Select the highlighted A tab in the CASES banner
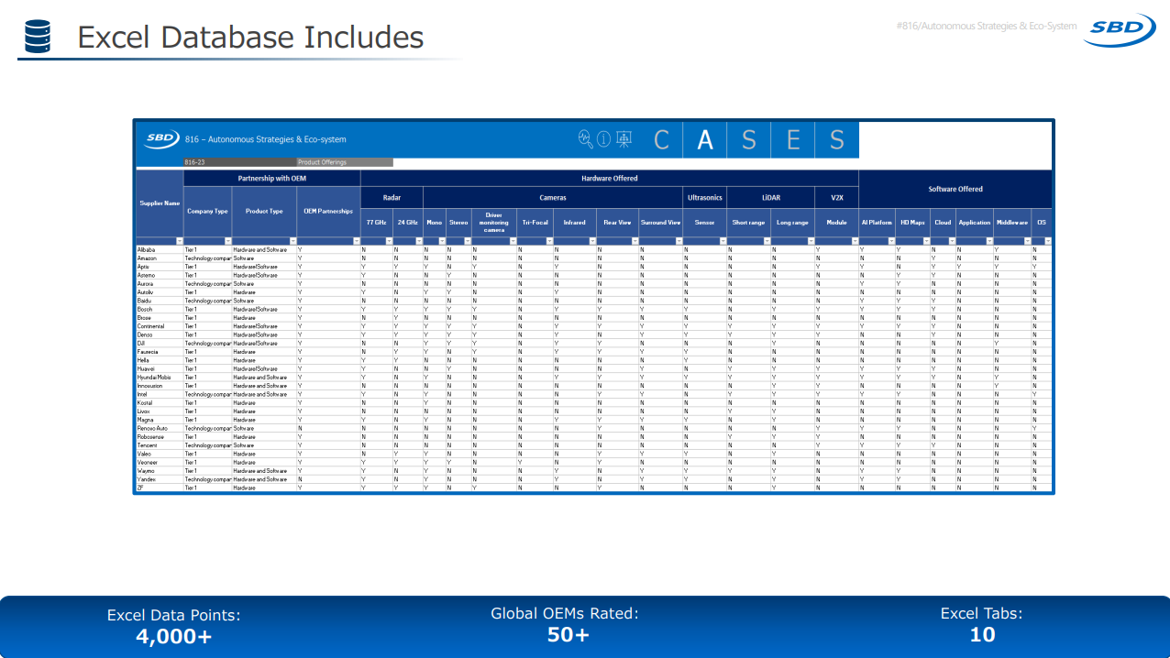This screenshot has width=1170, height=658. point(705,139)
